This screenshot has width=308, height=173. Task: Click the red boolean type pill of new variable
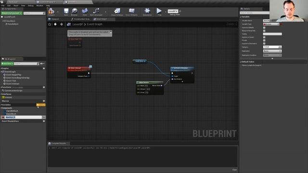[3, 117]
